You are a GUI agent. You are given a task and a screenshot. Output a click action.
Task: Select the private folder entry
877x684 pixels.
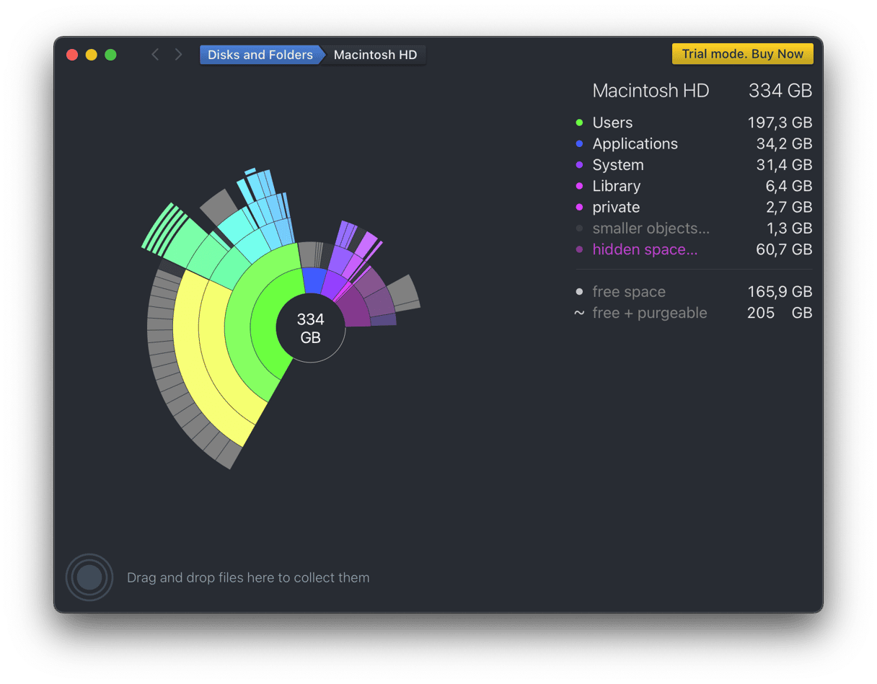pyautogui.click(x=616, y=208)
